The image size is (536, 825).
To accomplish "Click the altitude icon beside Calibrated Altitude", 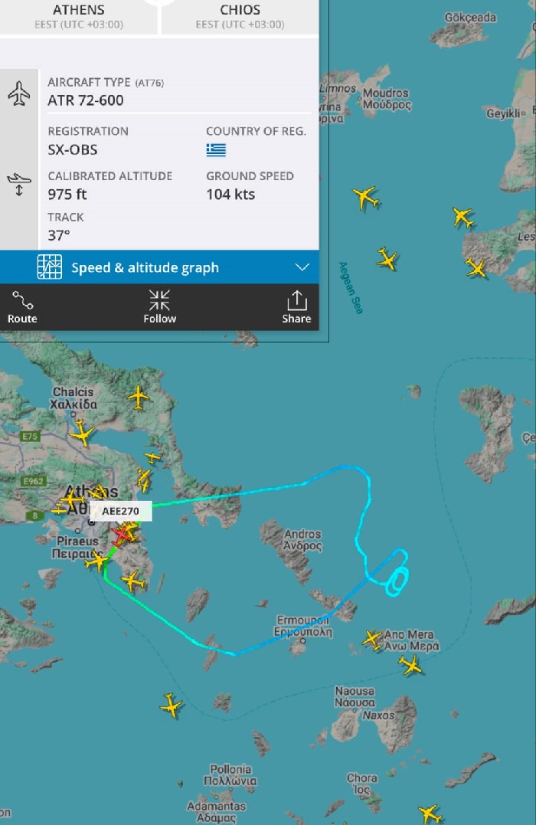I will click(19, 184).
